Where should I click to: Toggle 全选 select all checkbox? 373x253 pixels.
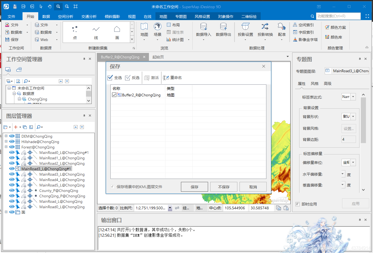point(110,78)
